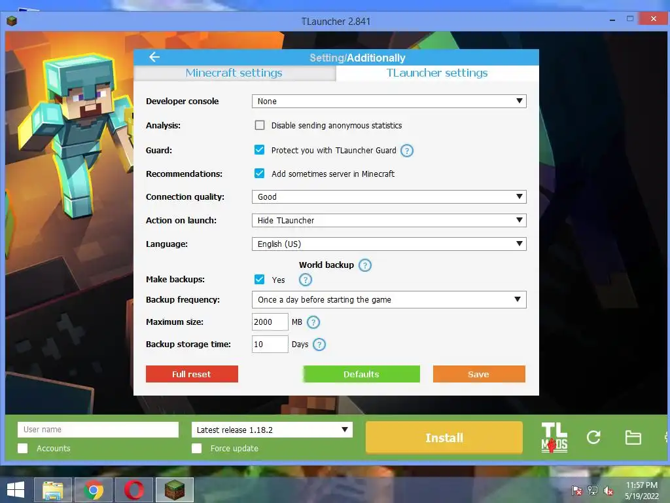This screenshot has width=670, height=503.
Task: Uncheck Add sometimes server in Minecraft
Action: point(259,173)
